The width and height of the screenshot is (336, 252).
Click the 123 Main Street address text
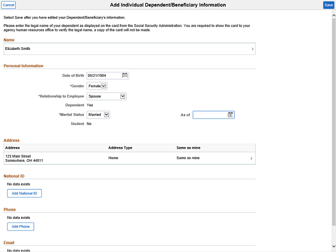pos(24,159)
